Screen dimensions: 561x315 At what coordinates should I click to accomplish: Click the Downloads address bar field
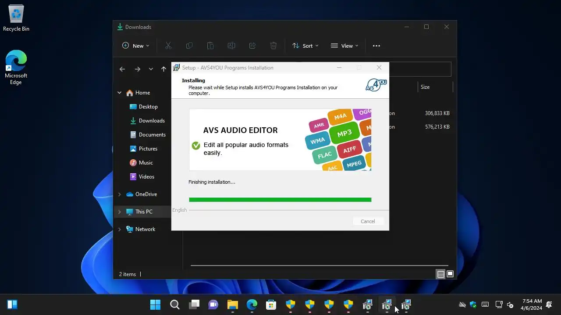pos(420,69)
